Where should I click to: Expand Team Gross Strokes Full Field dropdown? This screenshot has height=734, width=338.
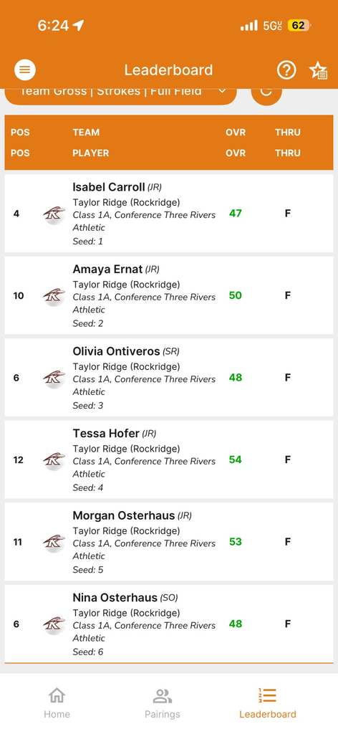tap(120, 95)
